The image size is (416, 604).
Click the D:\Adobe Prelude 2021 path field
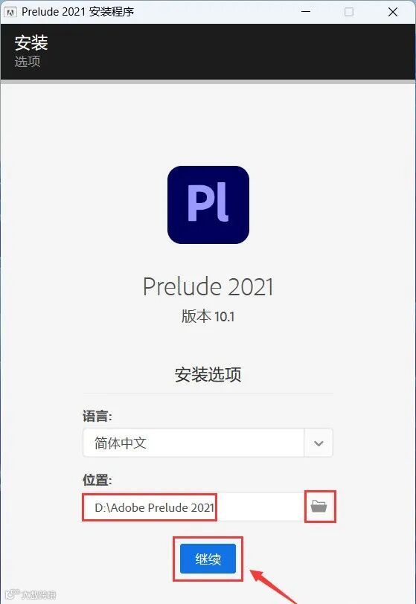pos(193,507)
